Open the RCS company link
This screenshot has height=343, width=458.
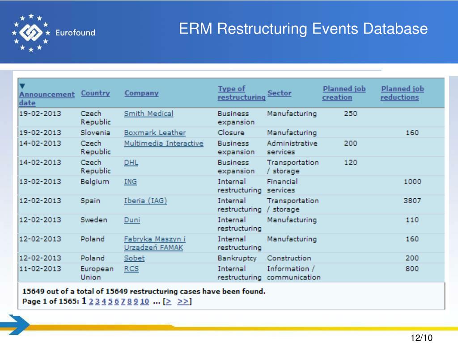coord(131,268)
